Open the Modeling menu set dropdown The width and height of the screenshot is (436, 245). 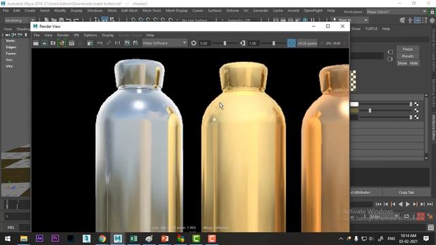[20, 20]
